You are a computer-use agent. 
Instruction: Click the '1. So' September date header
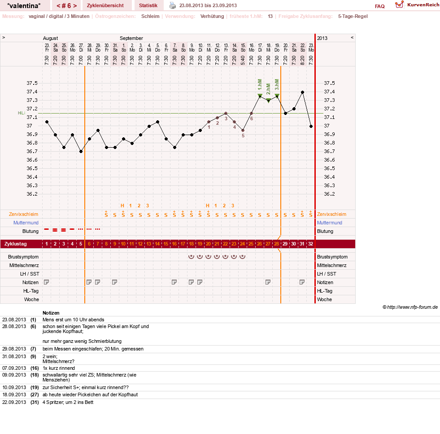point(123,48)
